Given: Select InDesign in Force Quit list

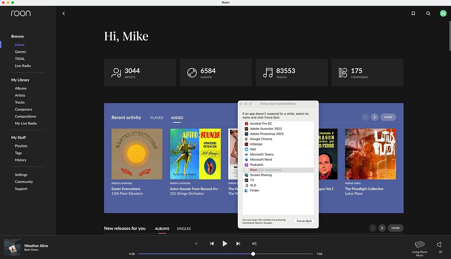Looking at the screenshot, I should [278, 144].
